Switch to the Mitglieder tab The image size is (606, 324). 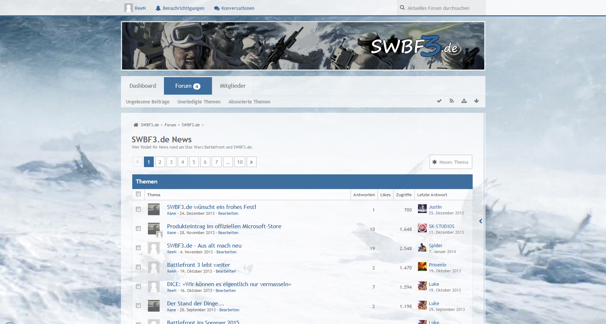[x=232, y=86]
